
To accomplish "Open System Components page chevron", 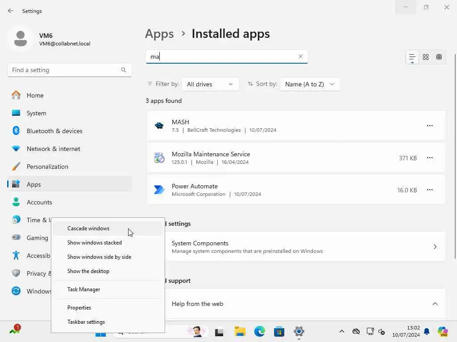I will coord(435,247).
